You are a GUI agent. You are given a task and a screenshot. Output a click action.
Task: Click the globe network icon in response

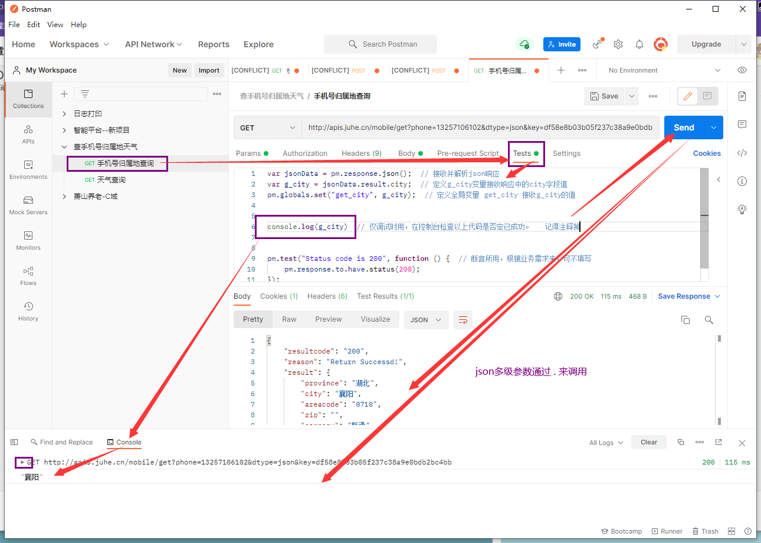(558, 296)
